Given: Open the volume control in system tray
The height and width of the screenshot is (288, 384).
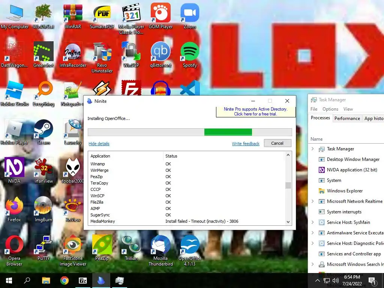Looking at the screenshot, I should tap(336, 280).
